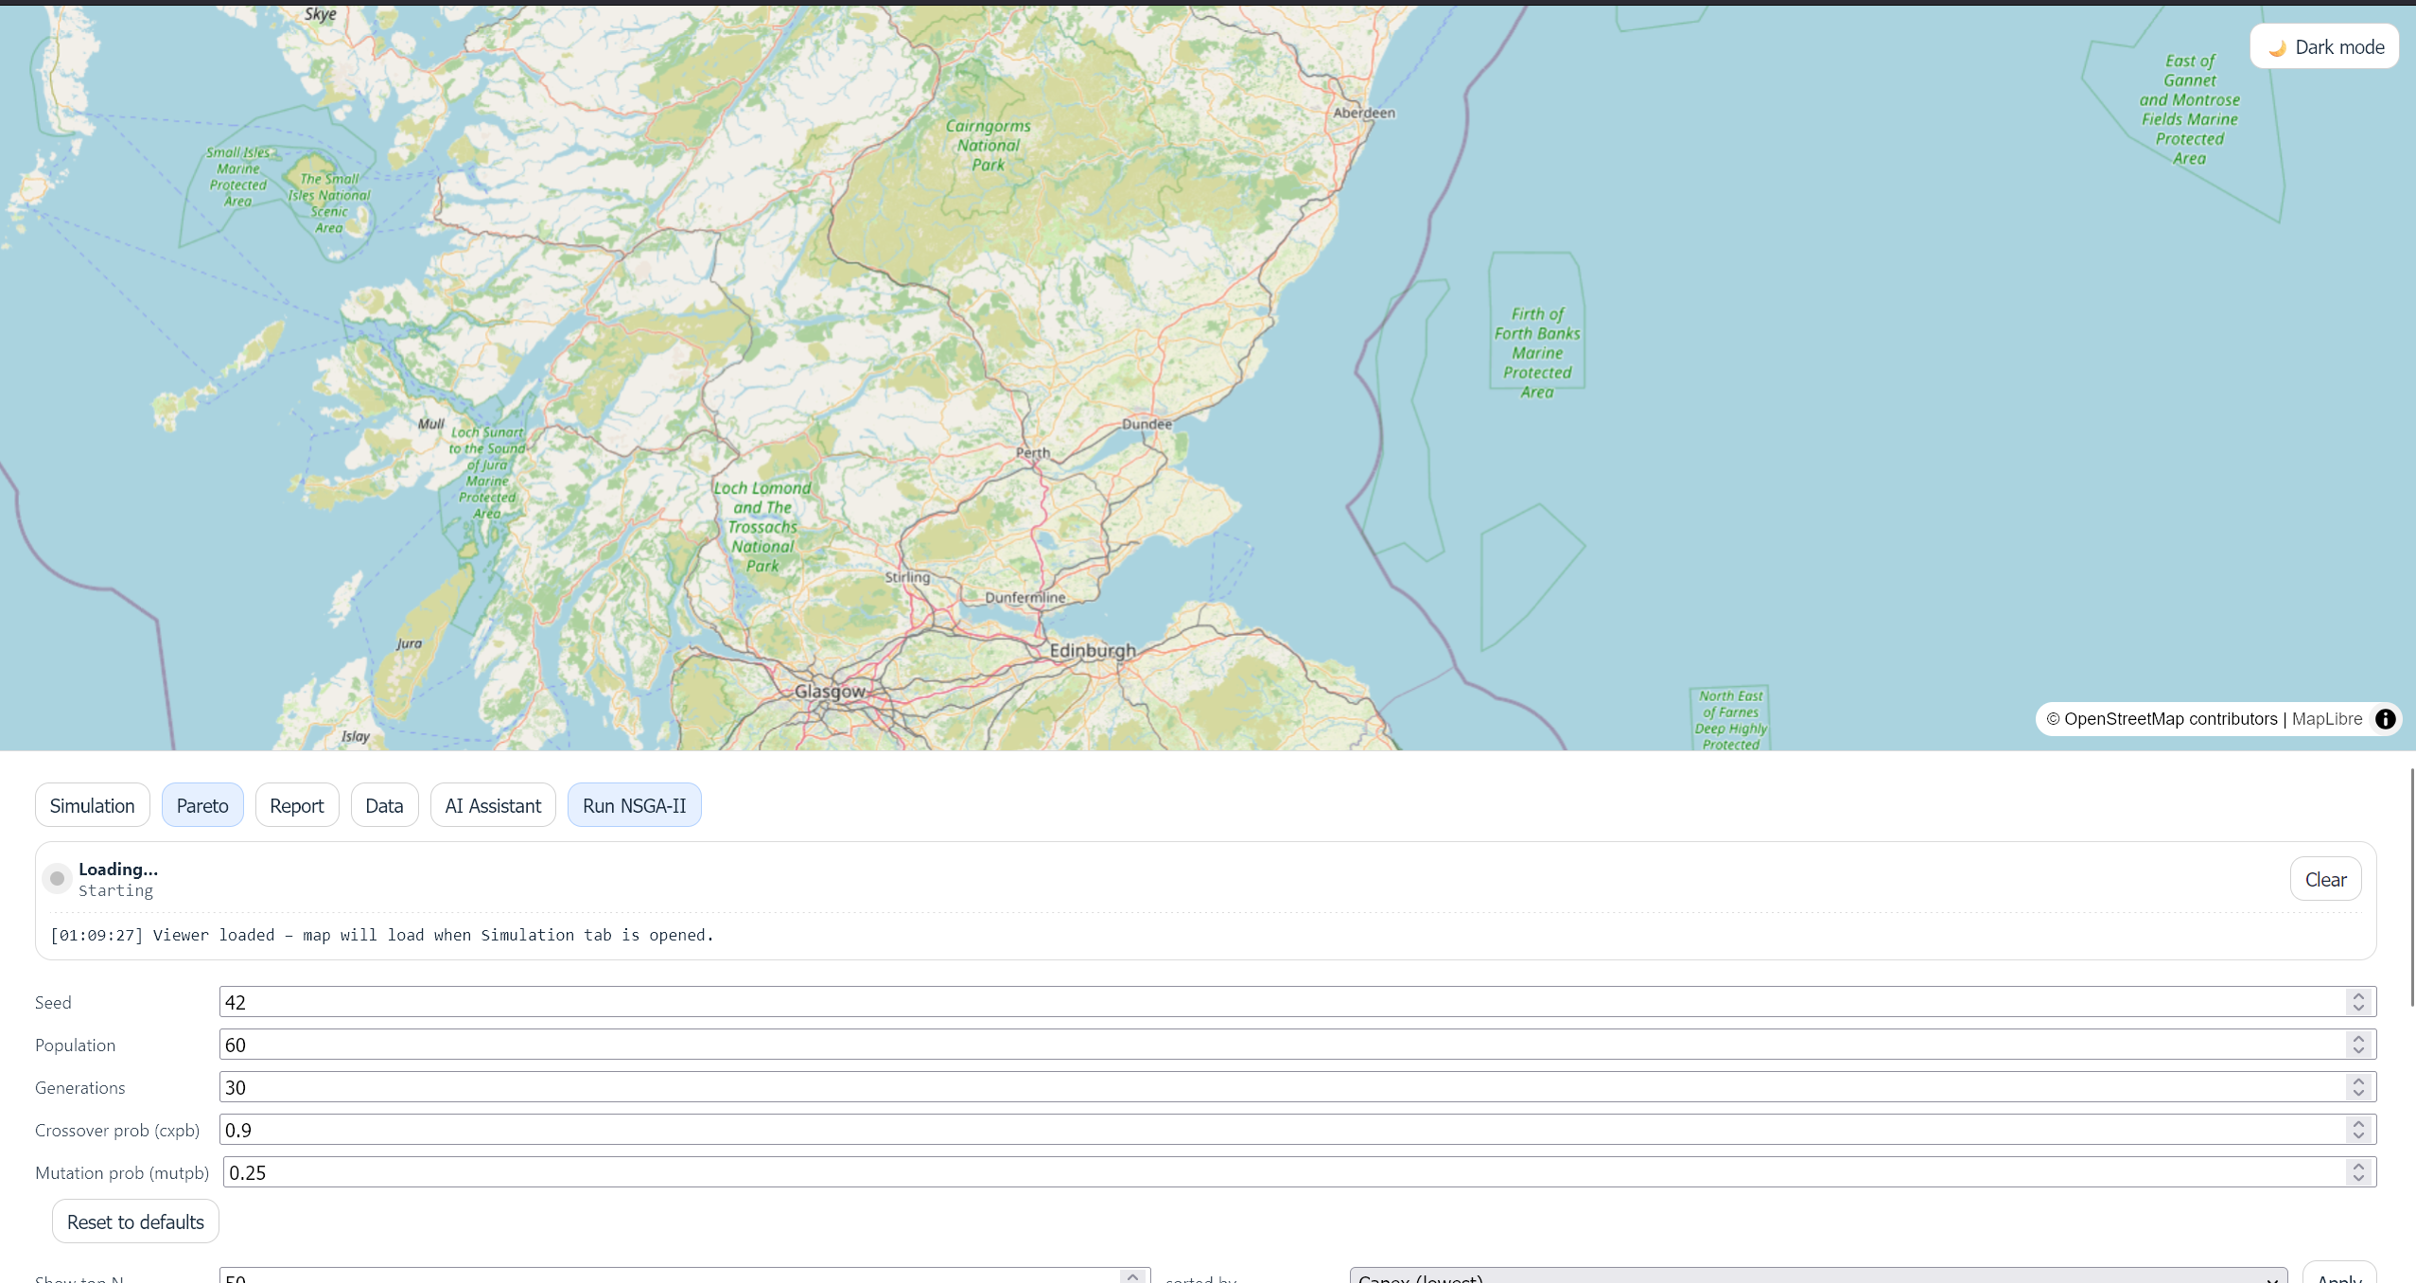Adjust Generations with stepper arrows

point(2358,1087)
